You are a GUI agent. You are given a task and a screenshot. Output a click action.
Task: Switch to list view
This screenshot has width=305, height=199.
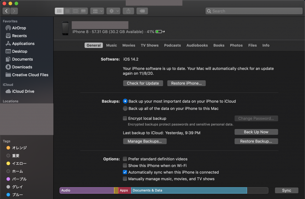[67, 11]
